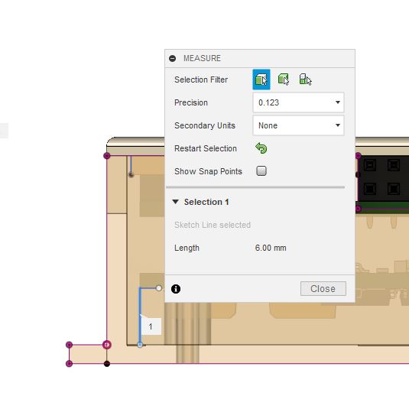Click the measured Length value 6.00 mm
This screenshot has width=409, height=409.
click(x=271, y=248)
